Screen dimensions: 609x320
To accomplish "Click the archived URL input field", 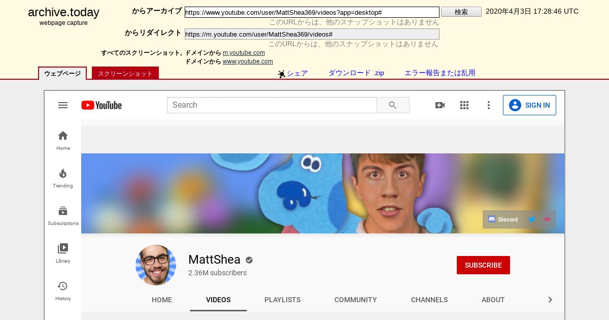I will point(312,12).
